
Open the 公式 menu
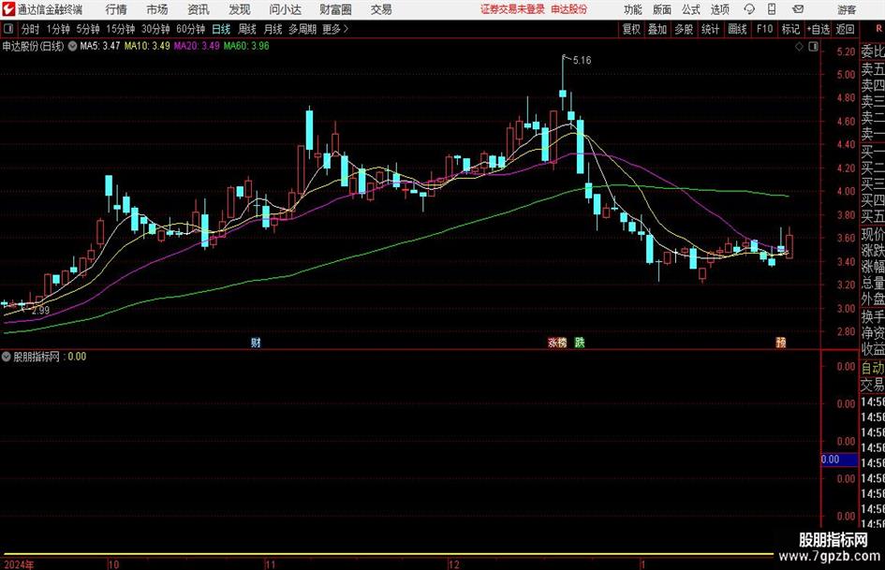[691, 9]
